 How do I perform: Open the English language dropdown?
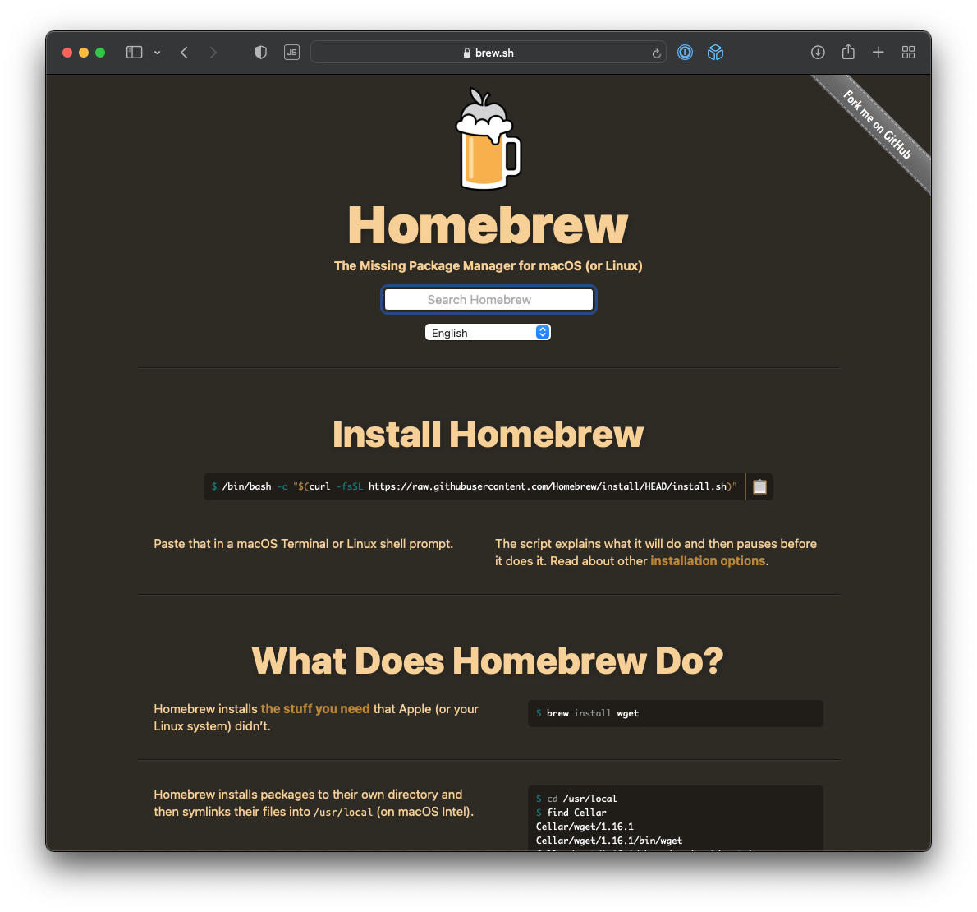[488, 333]
